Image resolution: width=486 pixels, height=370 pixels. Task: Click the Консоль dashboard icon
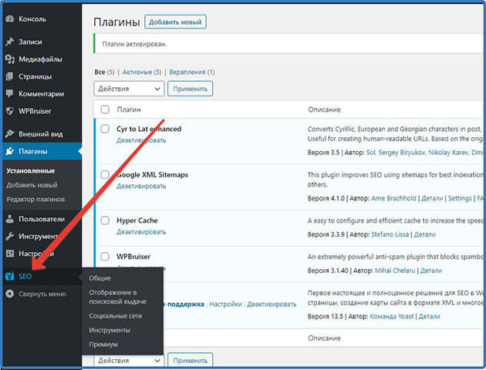coord(10,19)
